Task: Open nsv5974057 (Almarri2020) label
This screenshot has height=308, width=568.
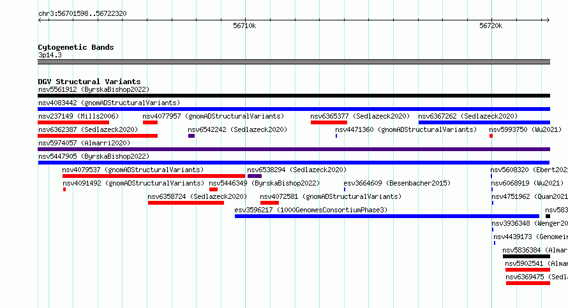Action: (x=84, y=143)
